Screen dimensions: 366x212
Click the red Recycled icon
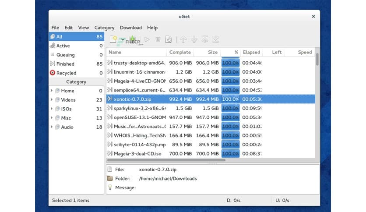tap(53, 73)
